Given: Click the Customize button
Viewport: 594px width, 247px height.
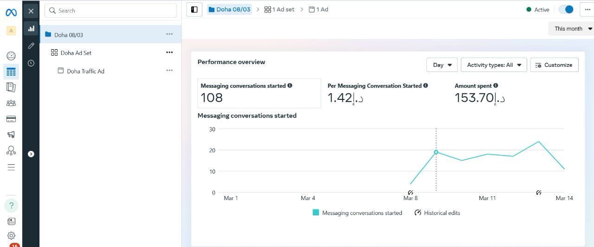Looking at the screenshot, I should pos(554,65).
